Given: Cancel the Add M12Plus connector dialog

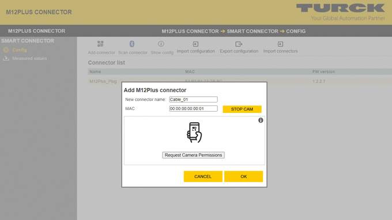Looking at the screenshot, I should (203, 176).
